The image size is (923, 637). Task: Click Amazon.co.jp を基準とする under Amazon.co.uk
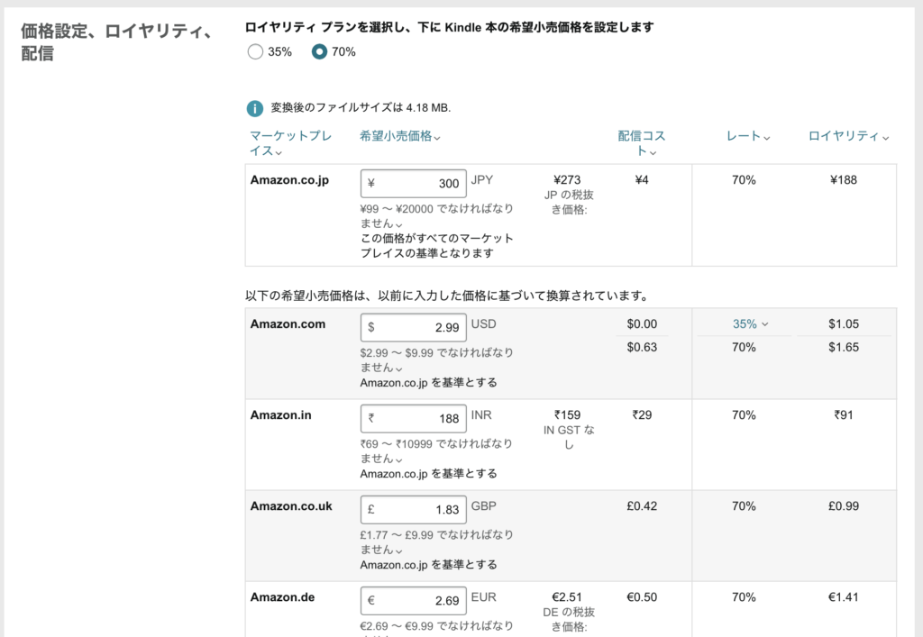tap(428, 565)
